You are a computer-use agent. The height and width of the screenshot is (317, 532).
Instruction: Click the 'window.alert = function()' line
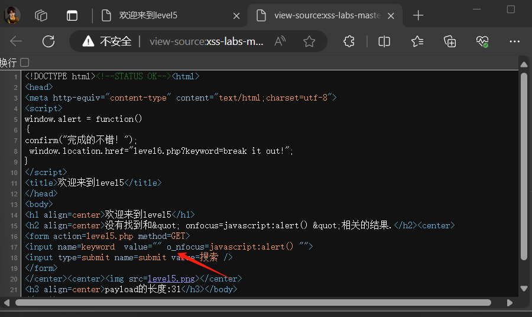coord(83,119)
